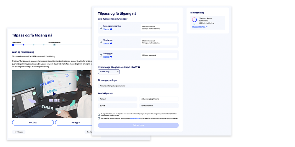Click the third dot in the progress stepper
This screenshot has width=295, height=147.
tap(34, 45)
